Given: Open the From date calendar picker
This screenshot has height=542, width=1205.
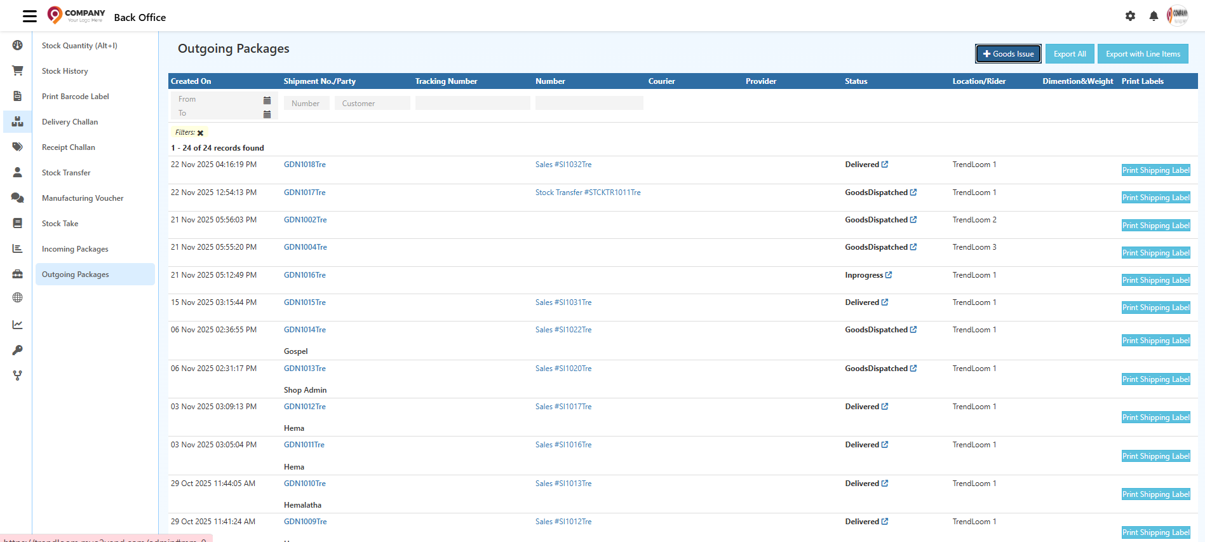Looking at the screenshot, I should [267, 100].
